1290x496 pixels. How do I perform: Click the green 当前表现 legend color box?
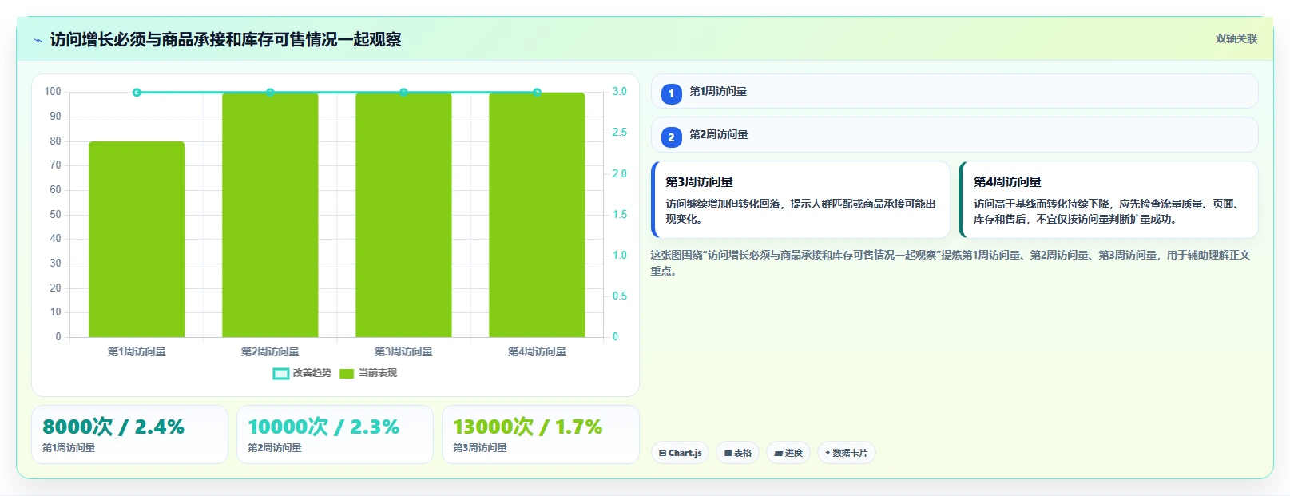[347, 373]
